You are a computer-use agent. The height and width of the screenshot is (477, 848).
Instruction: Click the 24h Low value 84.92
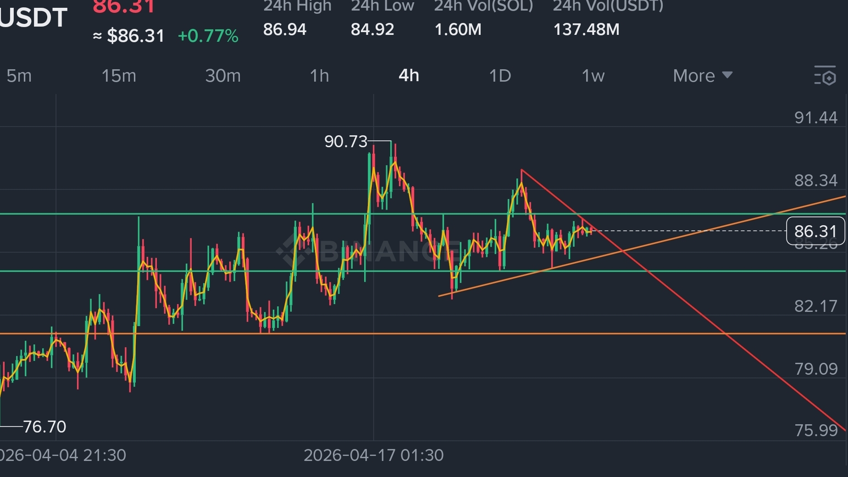pos(372,29)
